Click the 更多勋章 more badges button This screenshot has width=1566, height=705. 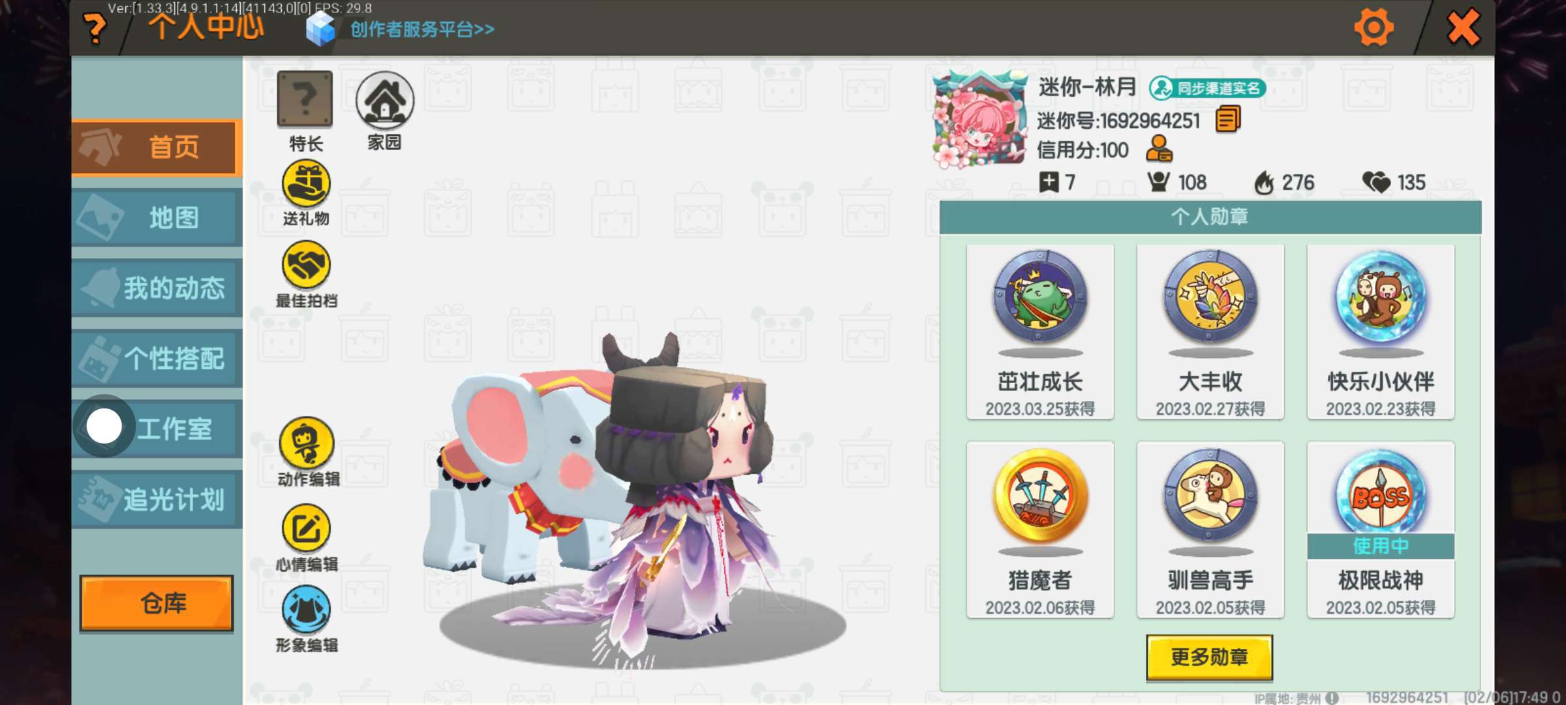coord(1209,657)
